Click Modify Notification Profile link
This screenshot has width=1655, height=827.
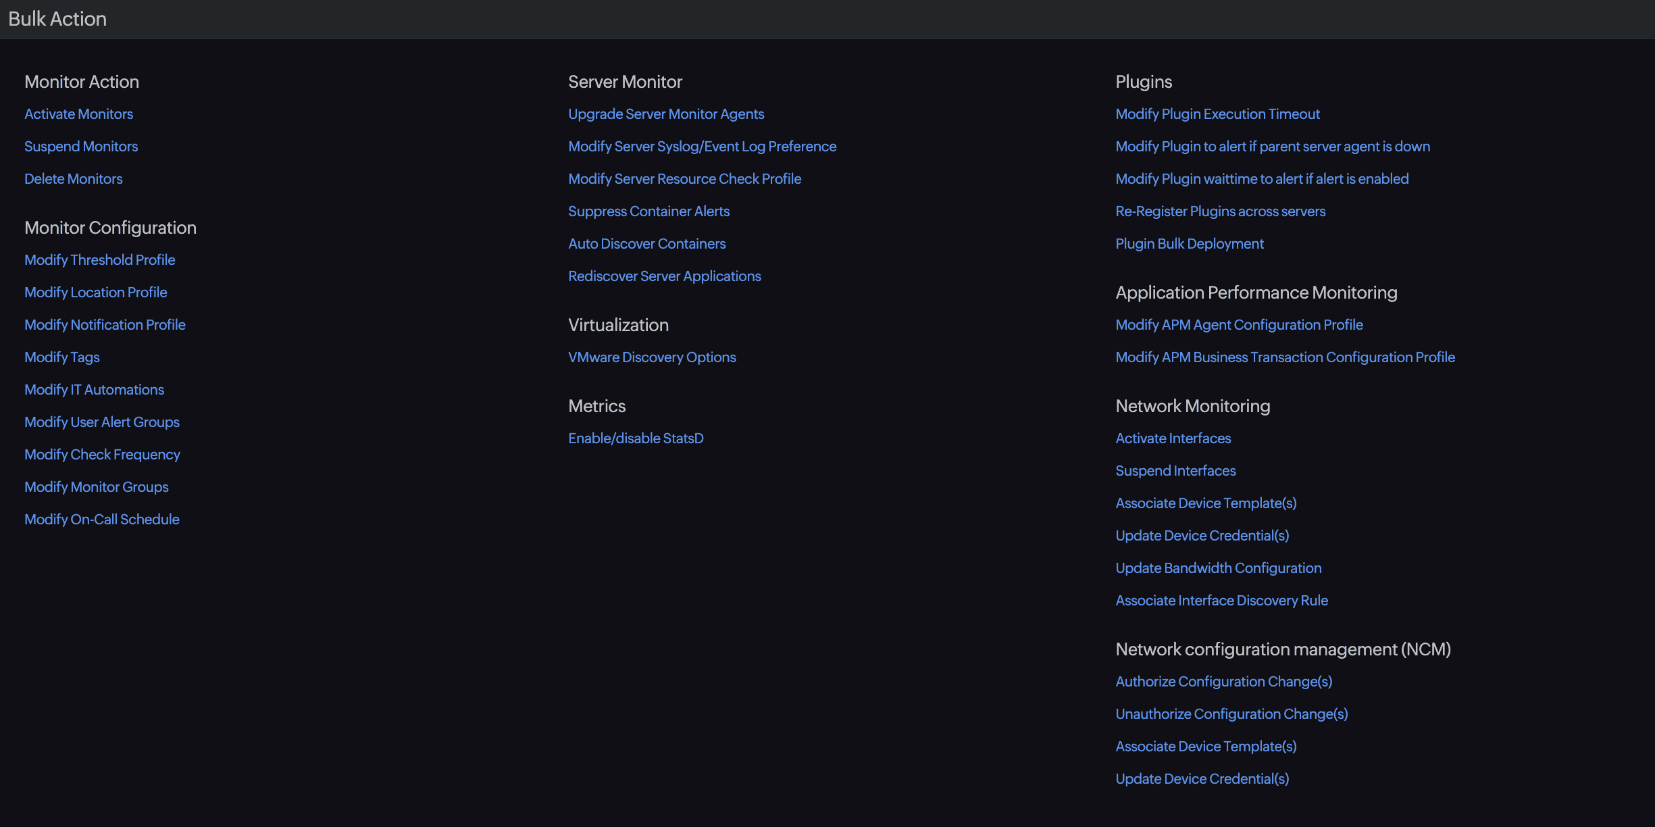pyautogui.click(x=105, y=325)
